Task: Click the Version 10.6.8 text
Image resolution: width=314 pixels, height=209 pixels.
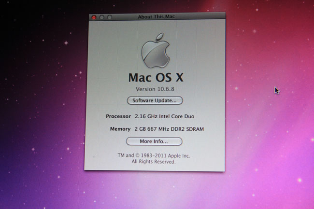Action: pyautogui.click(x=155, y=90)
